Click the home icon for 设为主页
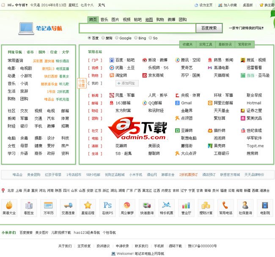Viewport: 275px width, 257px height. [x=196, y=5]
